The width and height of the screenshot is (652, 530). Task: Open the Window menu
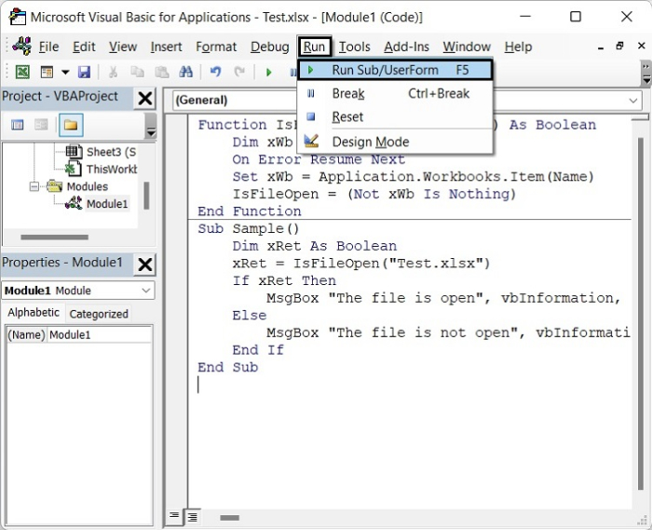pyautogui.click(x=467, y=47)
